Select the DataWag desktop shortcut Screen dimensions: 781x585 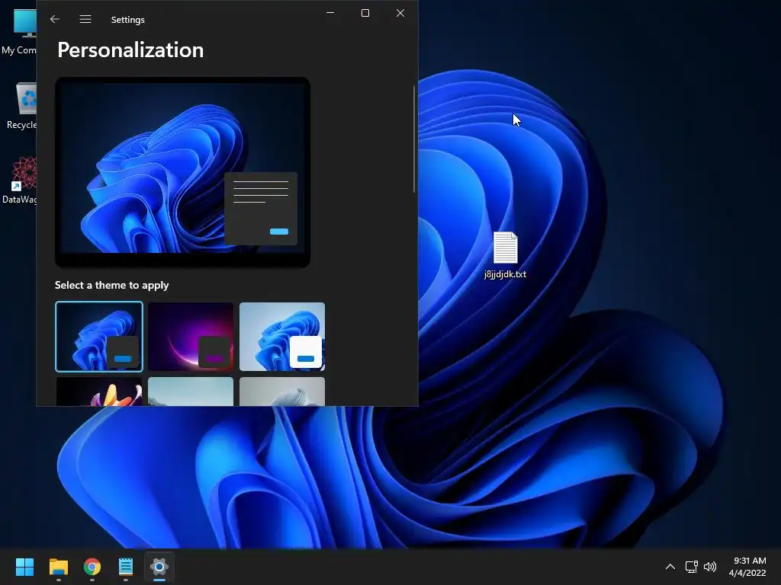pos(19,180)
